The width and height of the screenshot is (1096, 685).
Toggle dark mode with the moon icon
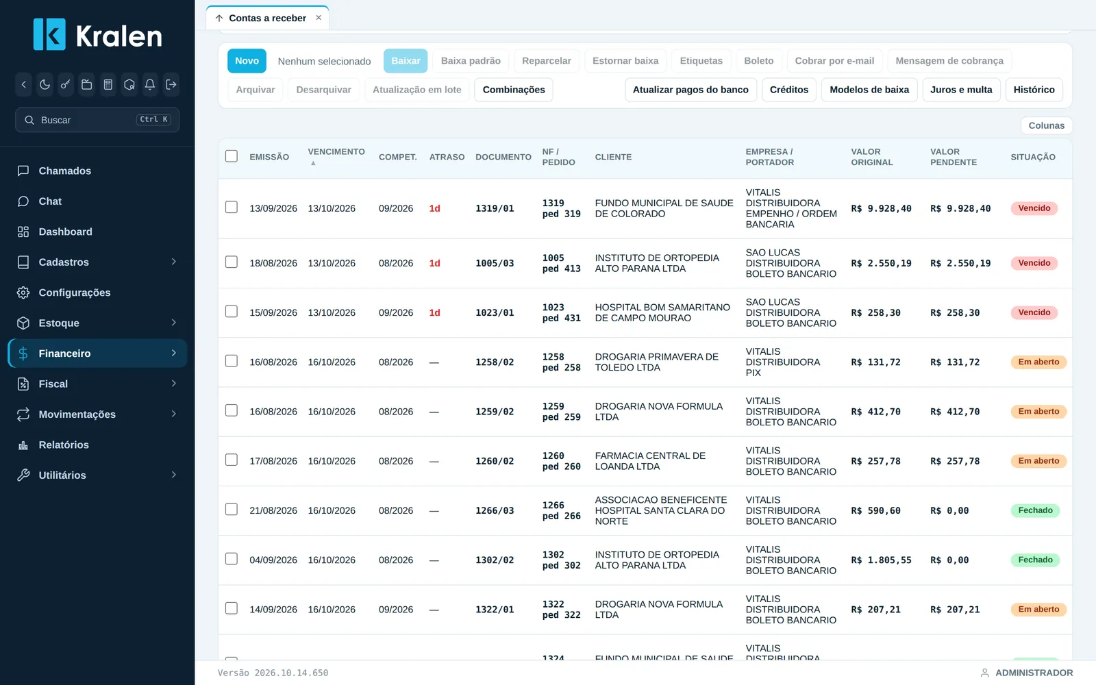45,85
